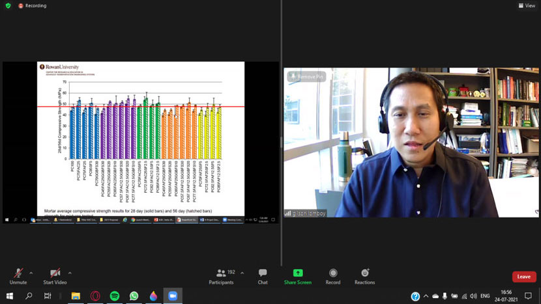Screen dimensions: 541x304
Task: Click the Remove Pin button
Action: coord(307,77)
